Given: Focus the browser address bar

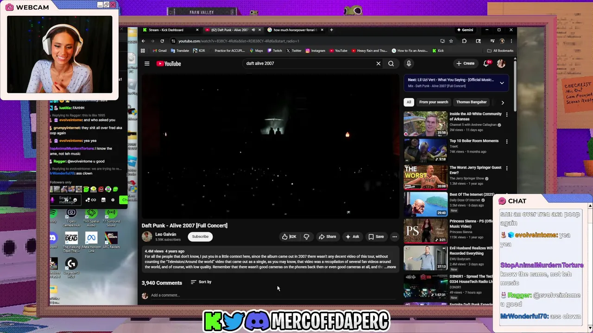Looking at the screenshot, I should 306,41.
